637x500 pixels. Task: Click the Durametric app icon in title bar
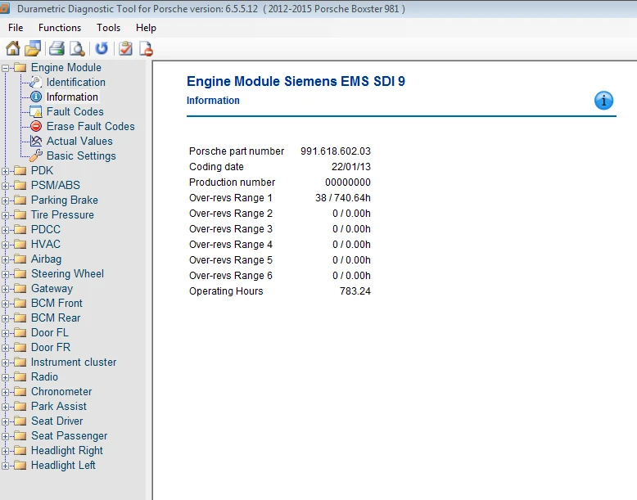[4, 8]
